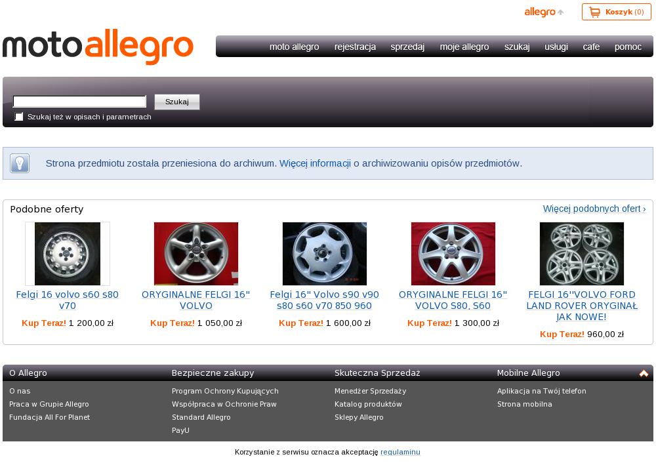Open offer Felgi 16 volvo s60 s80 v70

pyautogui.click(x=68, y=300)
